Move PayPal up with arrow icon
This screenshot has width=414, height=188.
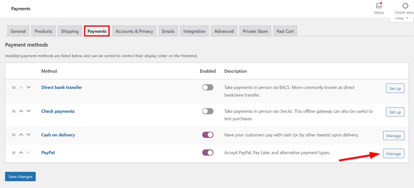click(21, 153)
